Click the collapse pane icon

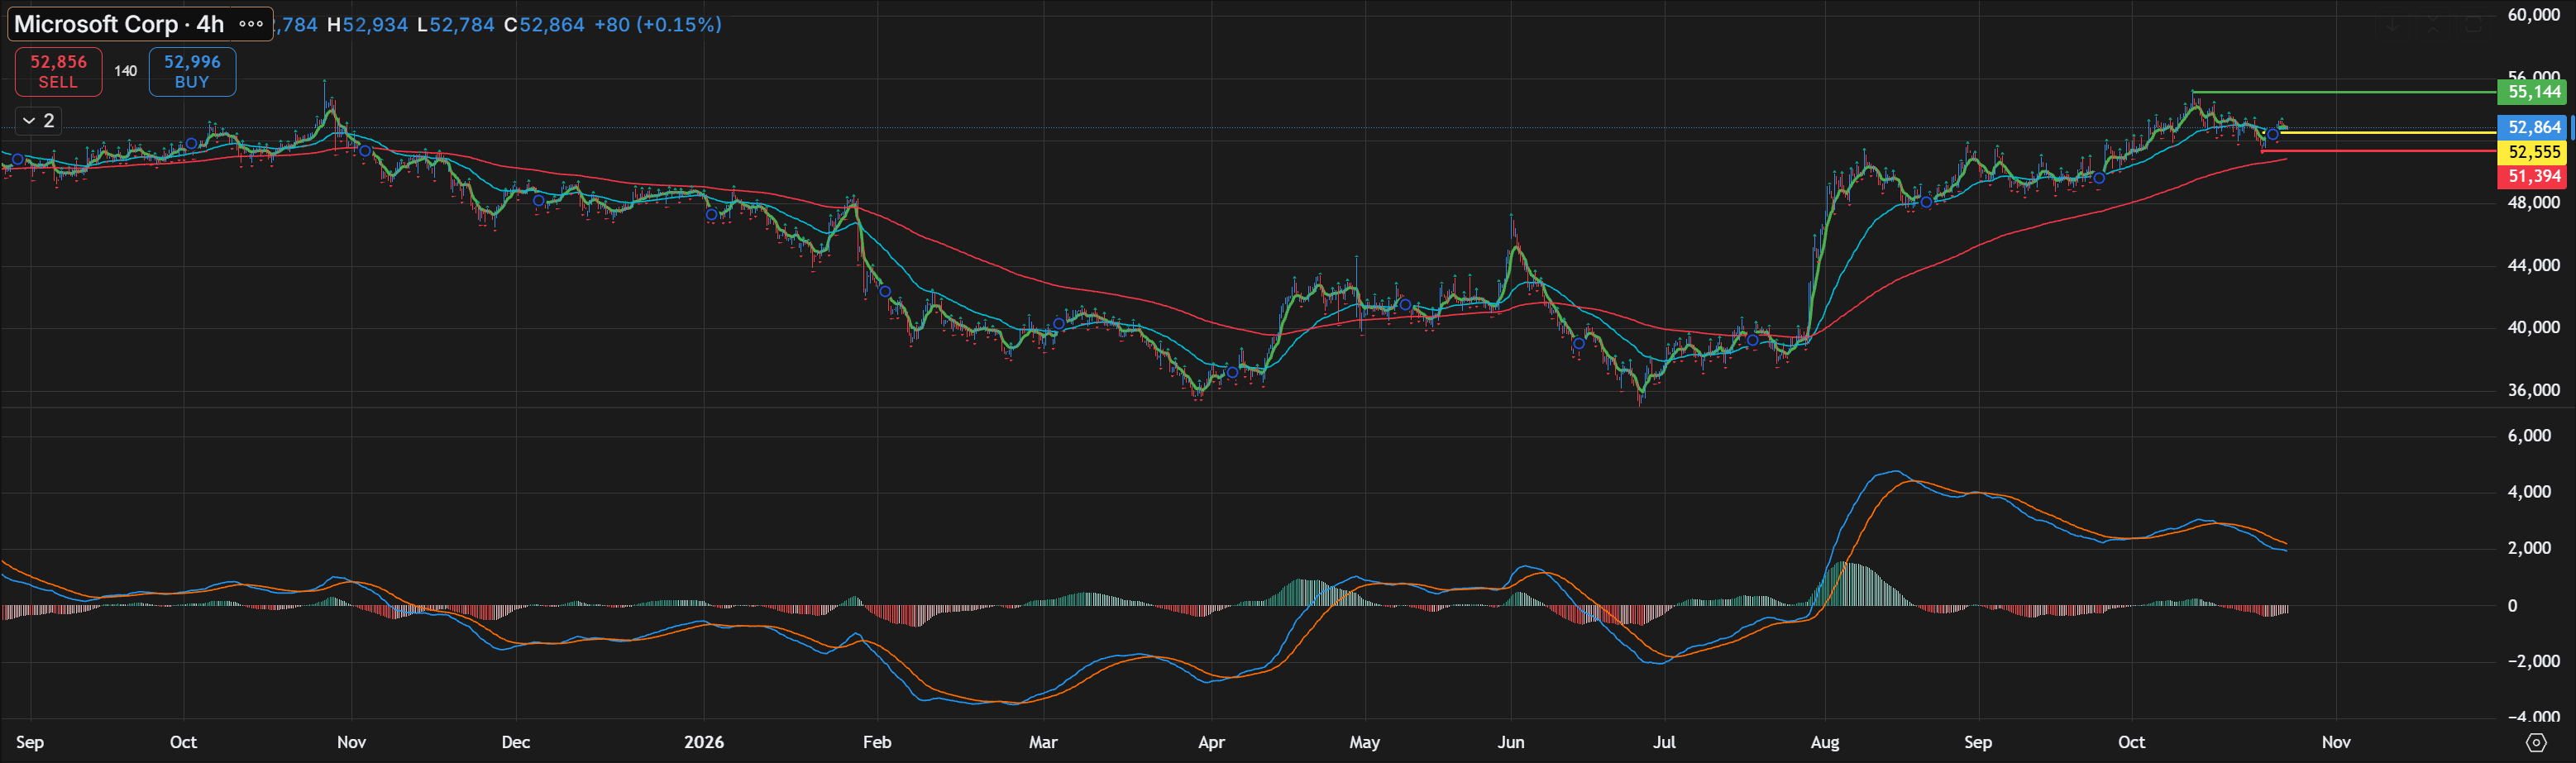pyautogui.click(x=2433, y=25)
